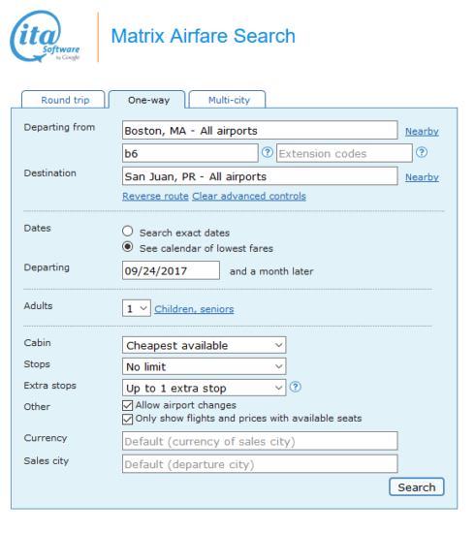Expand the Extra stops dropdown
Image resolution: width=475 pixels, height=533 pixels.
[204, 388]
